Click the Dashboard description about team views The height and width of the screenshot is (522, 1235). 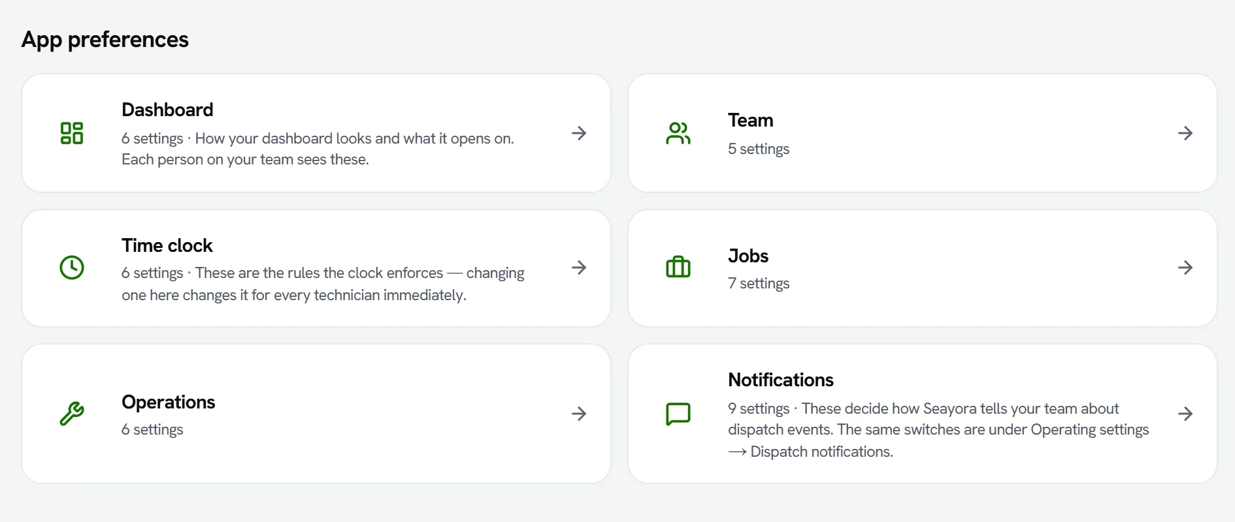point(318,149)
